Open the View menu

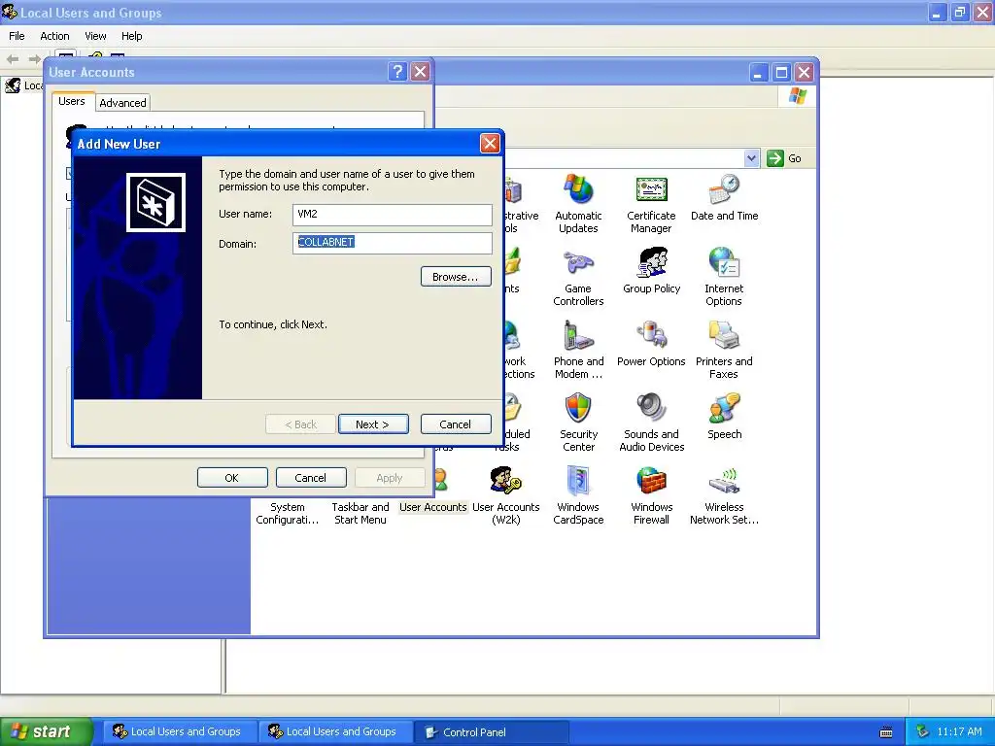95,36
